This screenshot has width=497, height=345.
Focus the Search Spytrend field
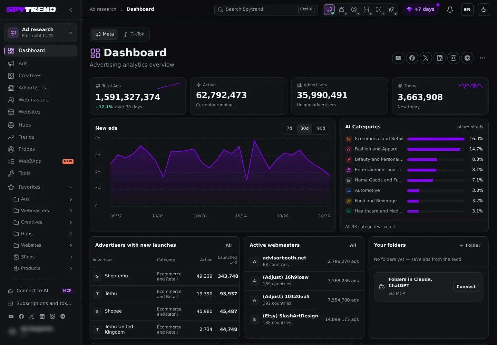[x=266, y=9]
